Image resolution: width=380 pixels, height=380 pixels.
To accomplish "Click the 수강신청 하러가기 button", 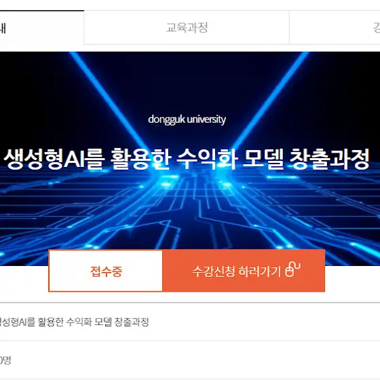I will pos(244,271).
